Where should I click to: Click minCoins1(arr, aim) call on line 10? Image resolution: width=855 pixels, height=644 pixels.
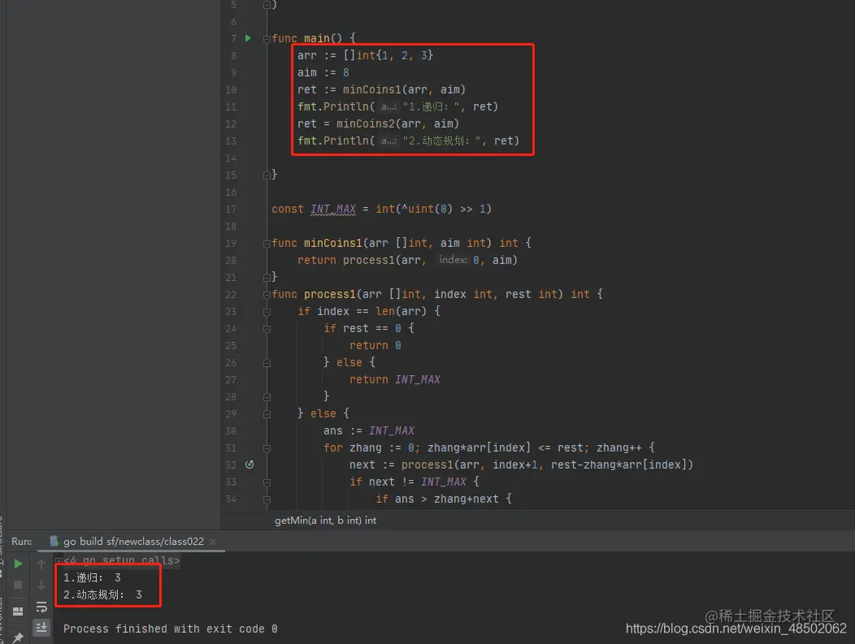point(404,89)
